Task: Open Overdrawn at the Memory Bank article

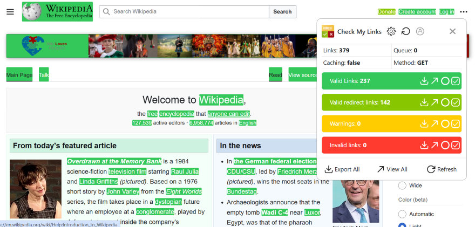Action: (x=114, y=161)
